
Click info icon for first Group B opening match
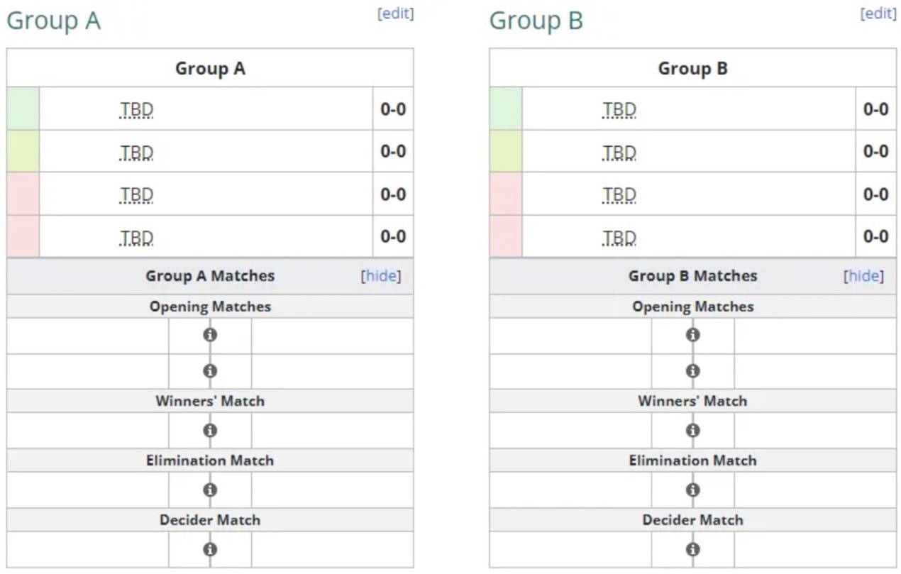(x=693, y=335)
